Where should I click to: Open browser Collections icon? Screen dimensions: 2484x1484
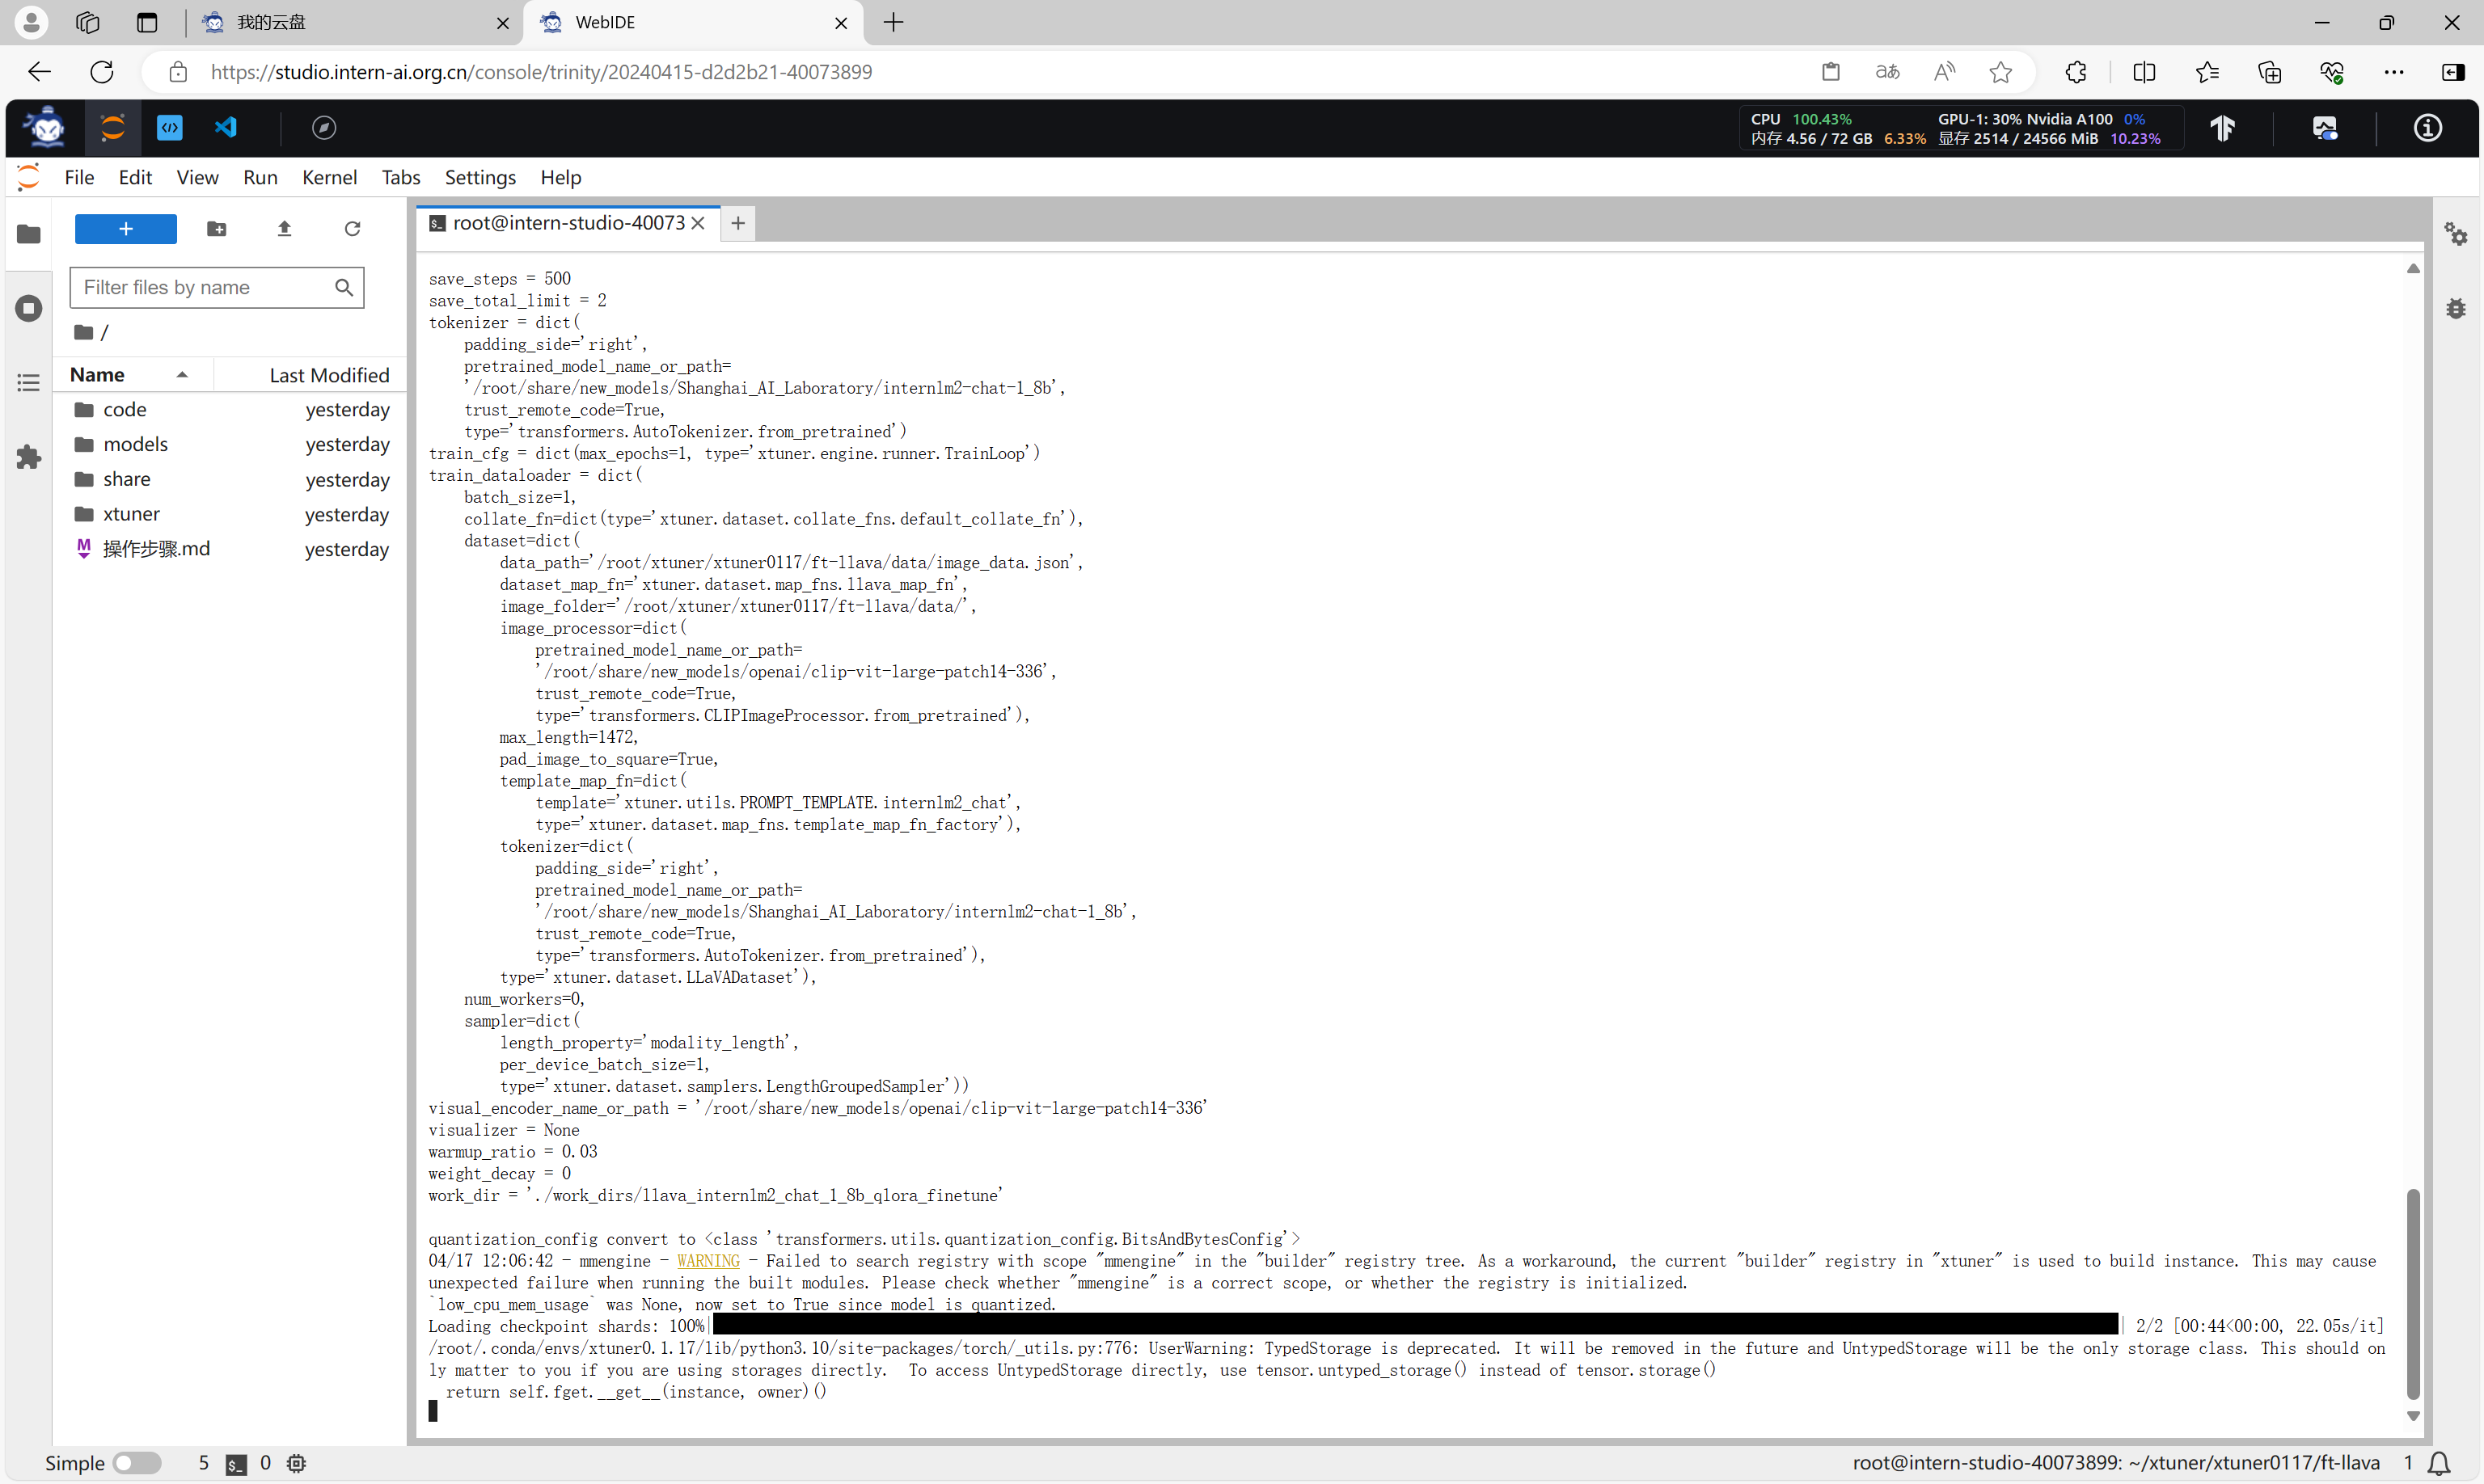(2269, 72)
